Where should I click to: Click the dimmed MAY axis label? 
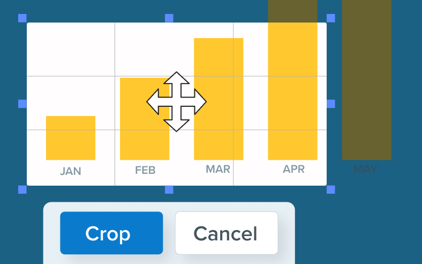[365, 170]
